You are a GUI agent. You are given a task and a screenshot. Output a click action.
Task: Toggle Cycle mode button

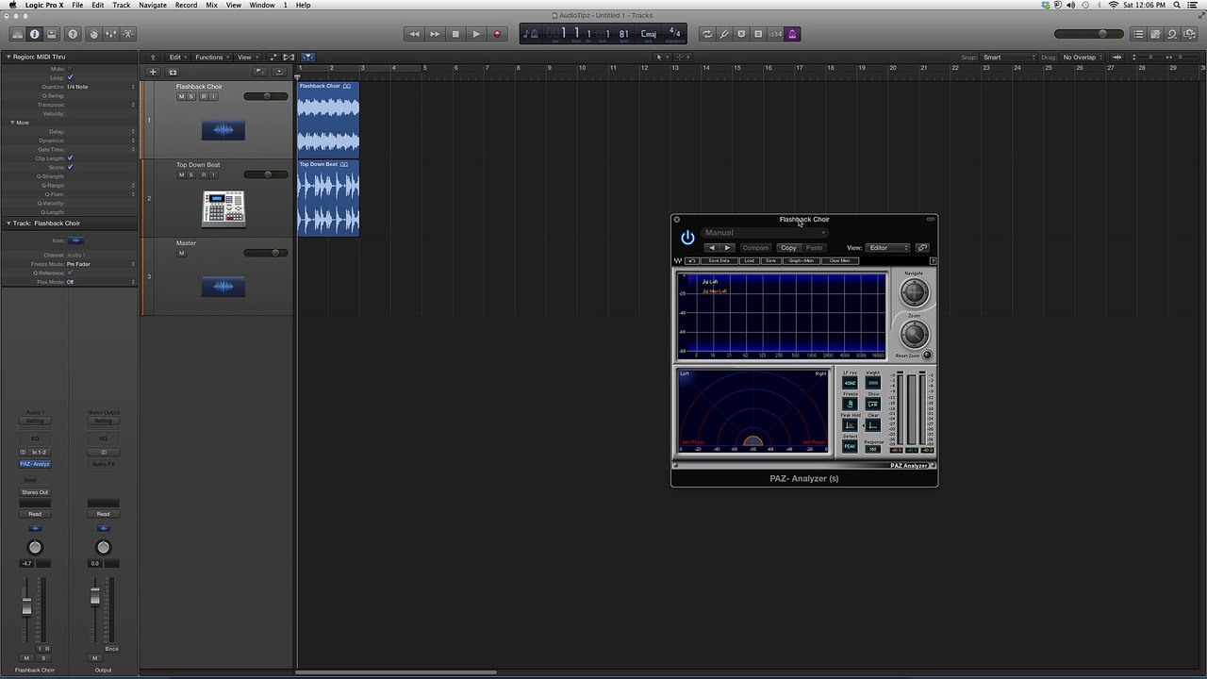click(x=706, y=34)
